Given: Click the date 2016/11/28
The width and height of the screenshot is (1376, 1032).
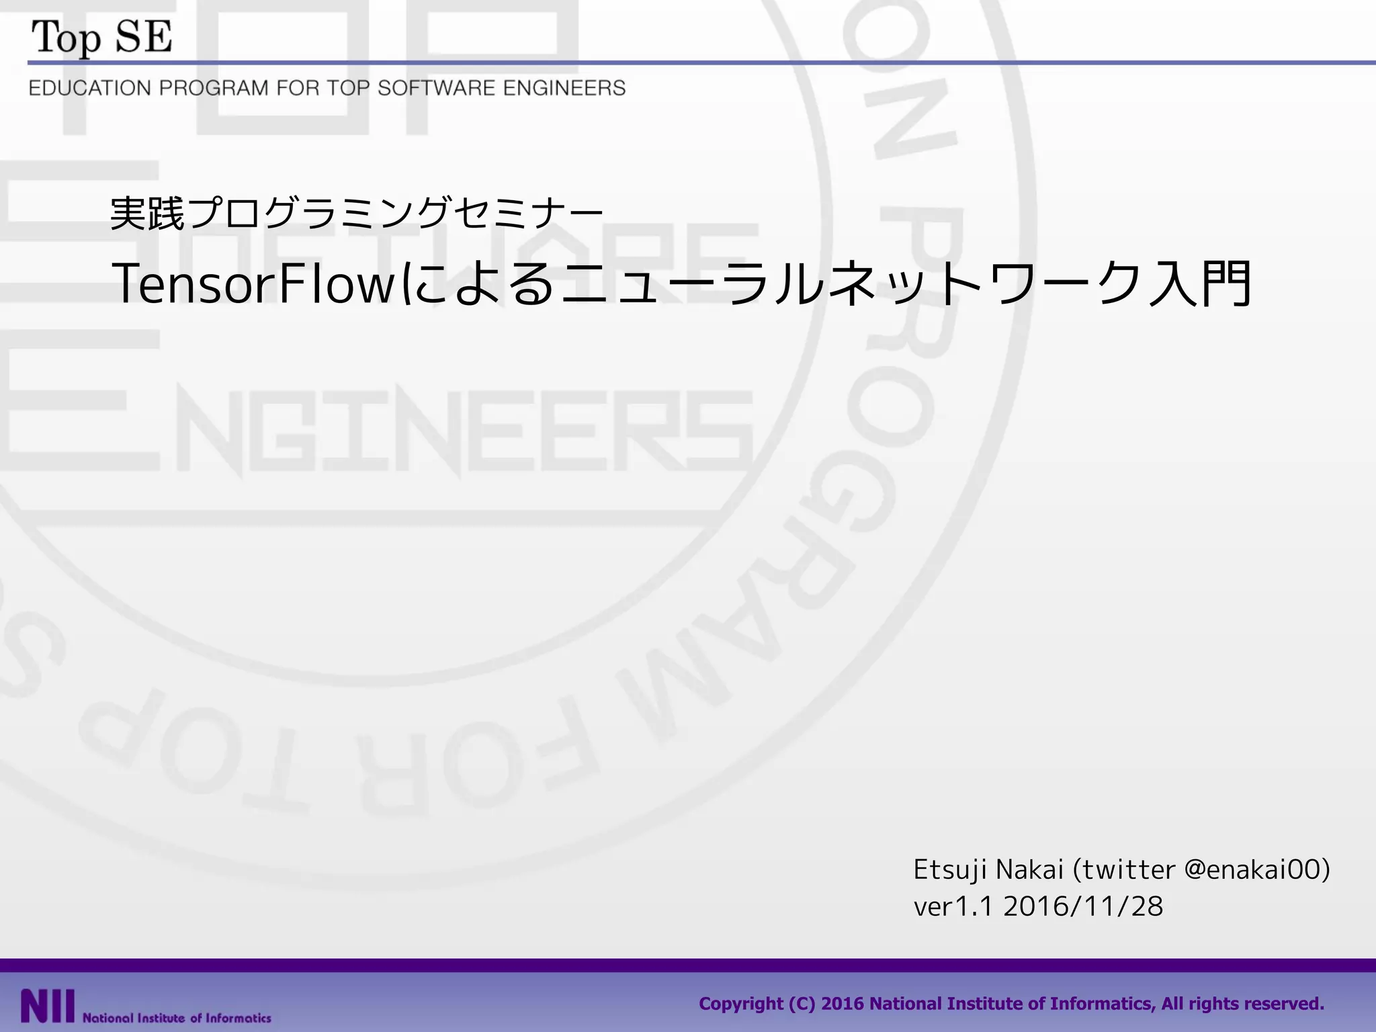Looking at the screenshot, I should coord(1083,906).
